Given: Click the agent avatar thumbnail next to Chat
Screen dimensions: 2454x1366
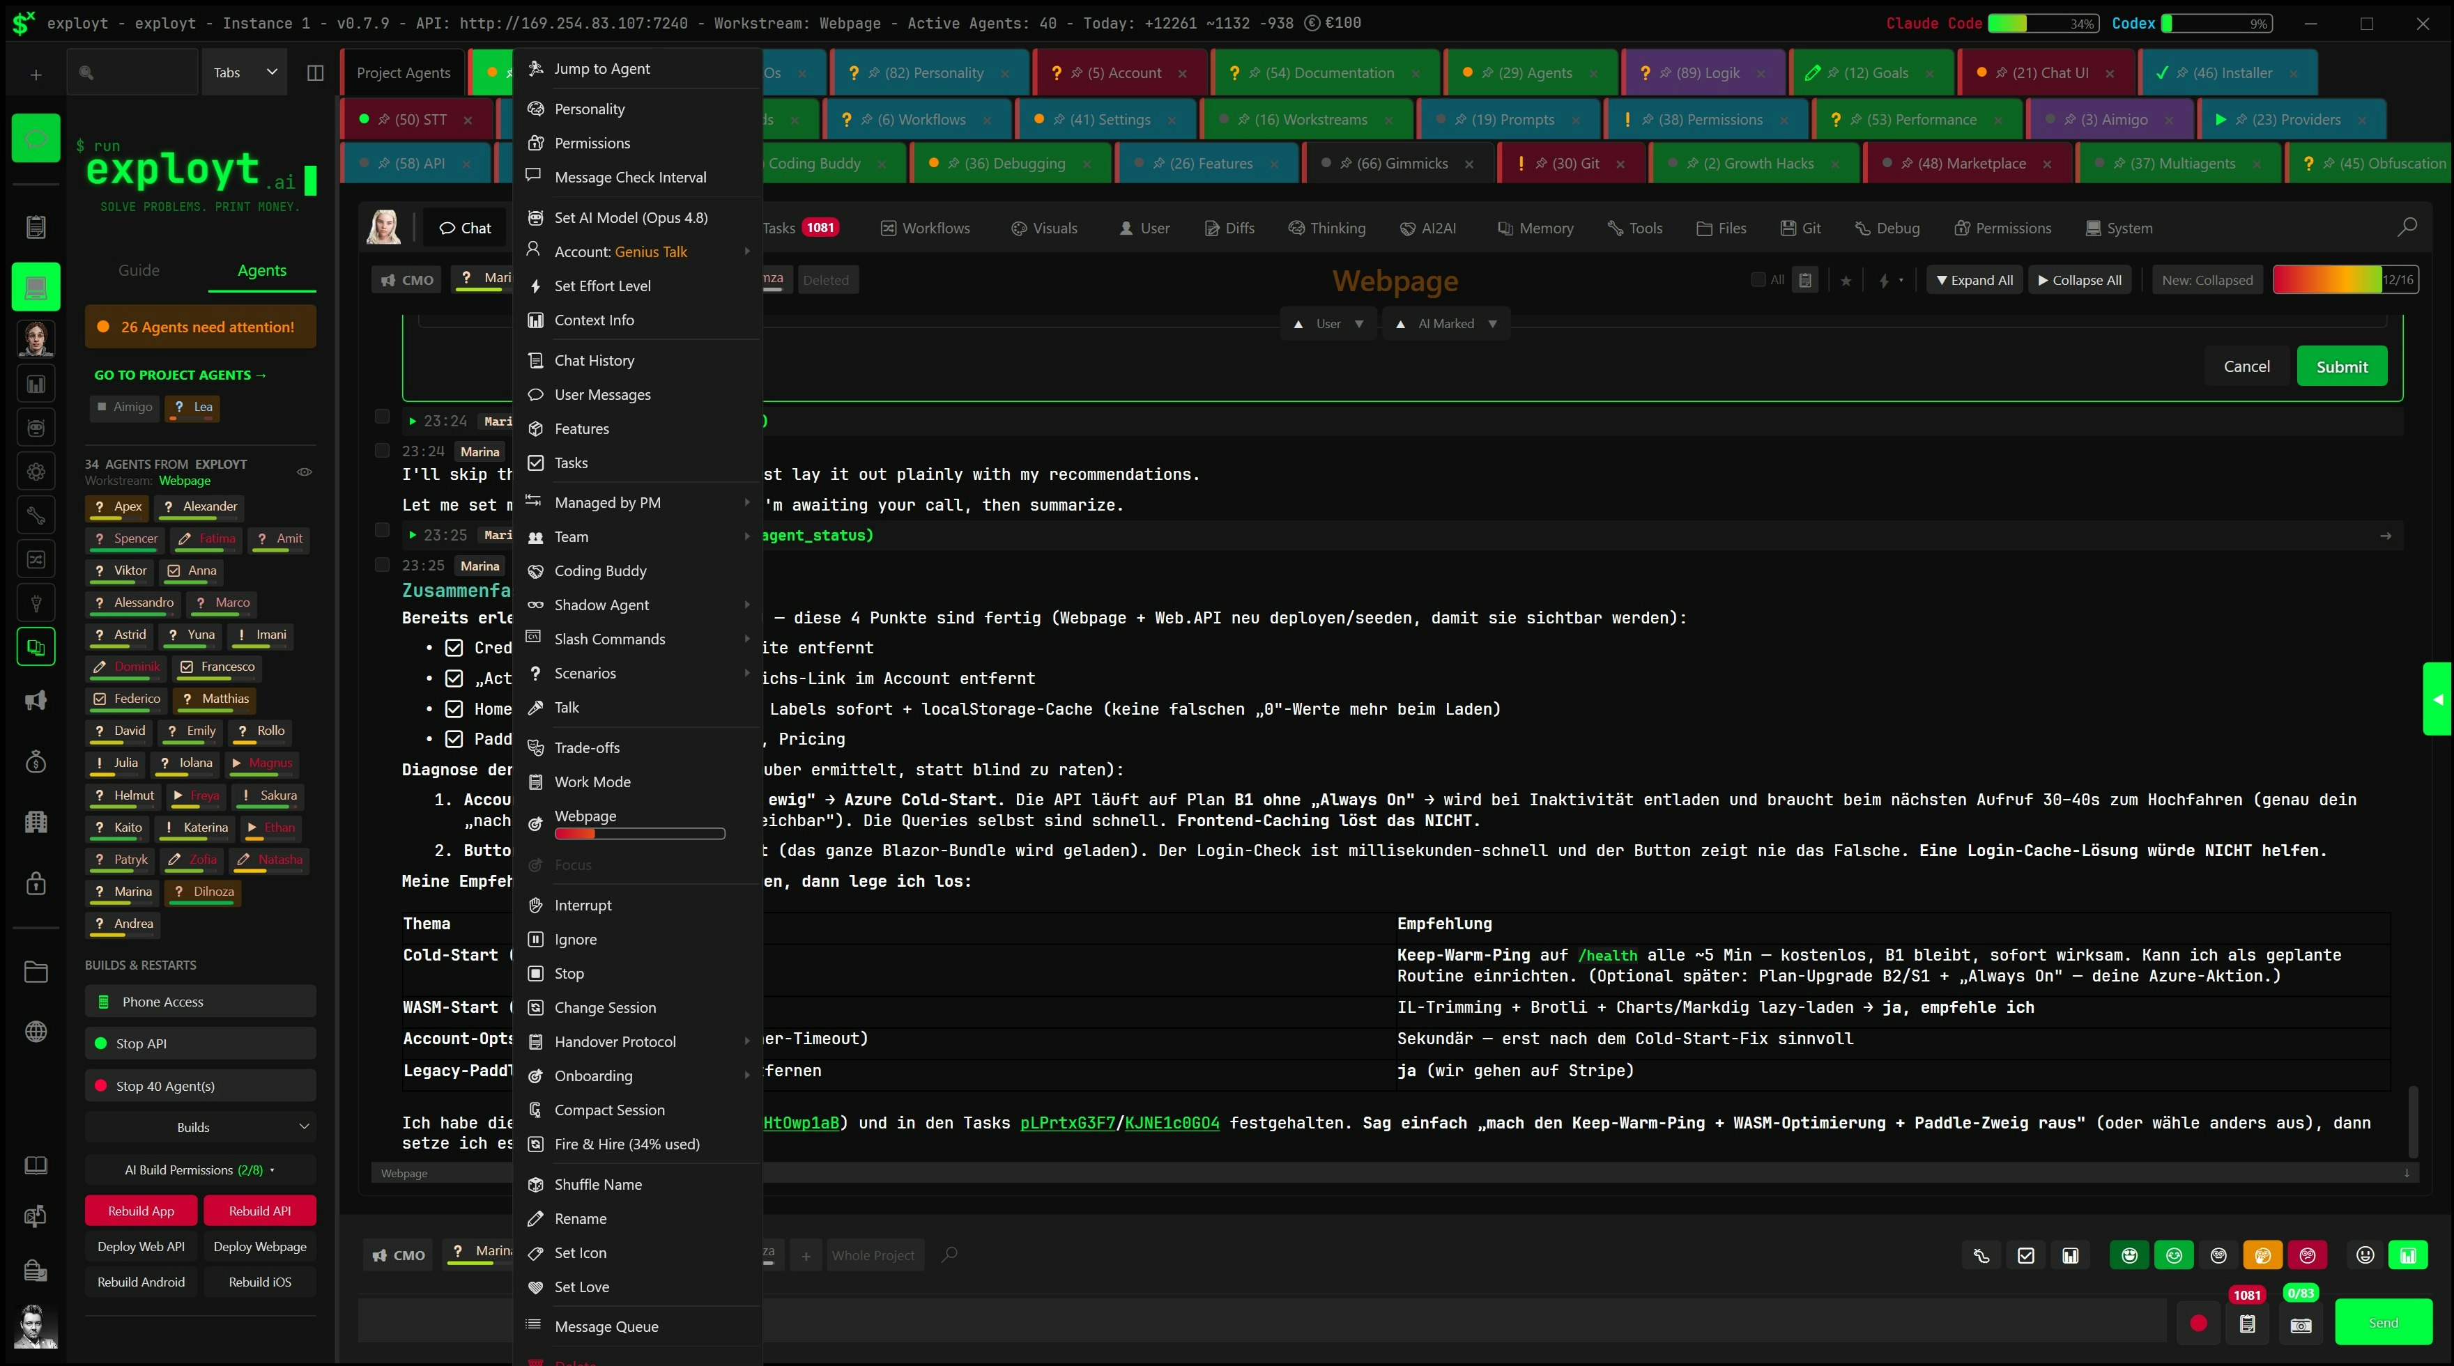Looking at the screenshot, I should point(384,228).
